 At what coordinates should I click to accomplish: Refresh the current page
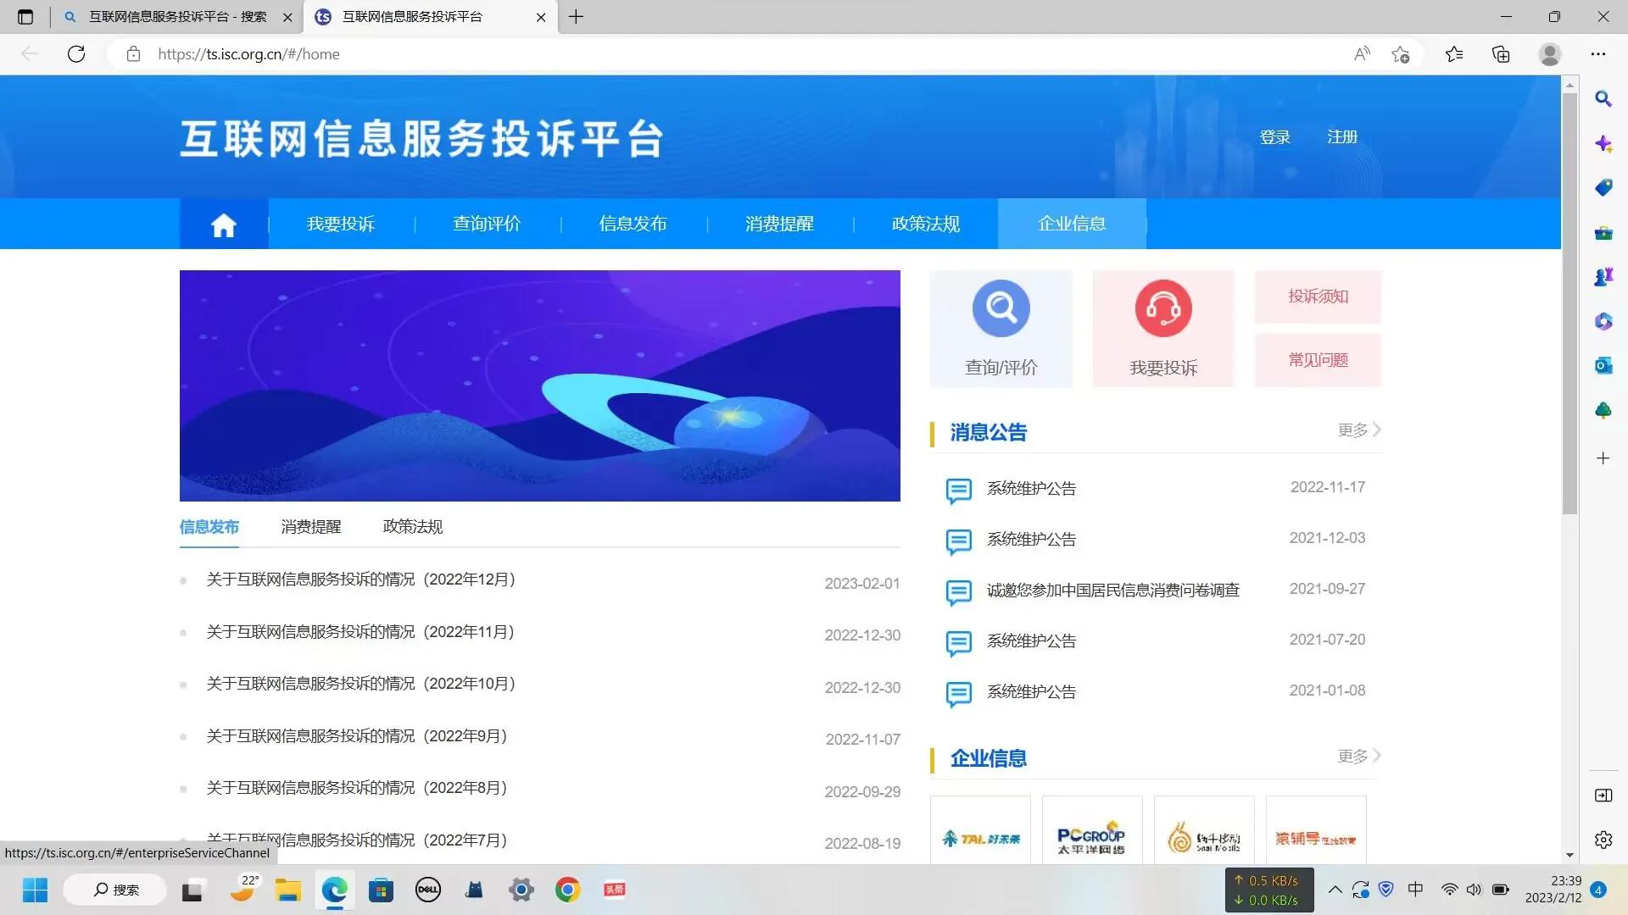(x=76, y=53)
